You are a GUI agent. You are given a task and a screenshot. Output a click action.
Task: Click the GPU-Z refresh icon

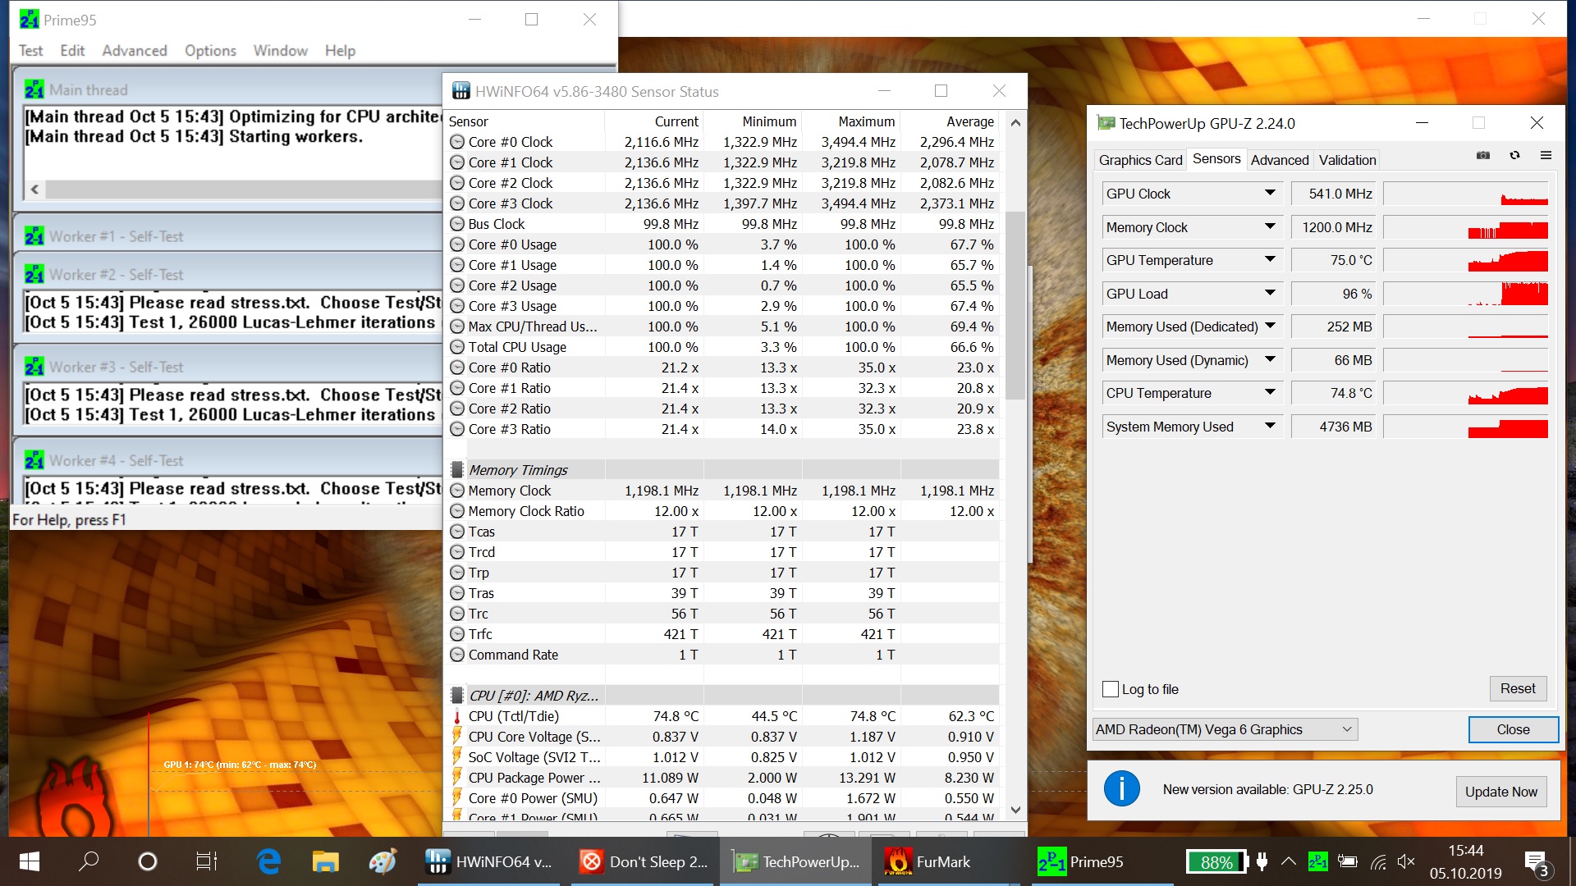tap(1514, 156)
